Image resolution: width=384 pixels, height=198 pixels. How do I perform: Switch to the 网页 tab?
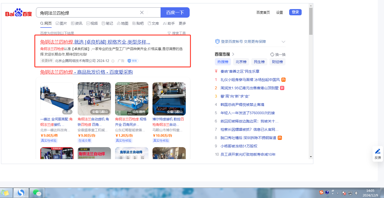[46, 23]
